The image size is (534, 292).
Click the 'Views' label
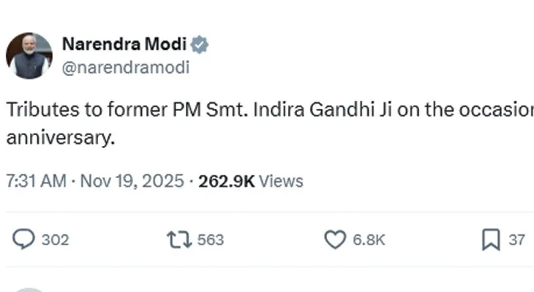281,181
